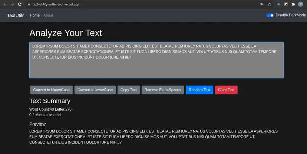Click the browser forward arrow
Image resolution: width=307 pixels, height=154 pixels.
(x=12, y=4)
